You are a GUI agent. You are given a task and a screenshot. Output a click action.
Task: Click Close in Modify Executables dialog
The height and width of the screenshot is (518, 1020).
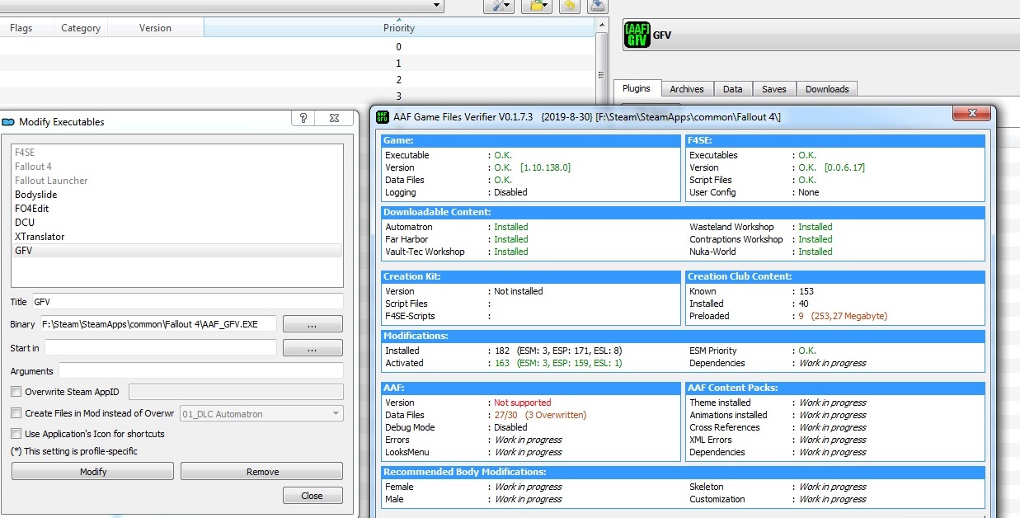313,496
